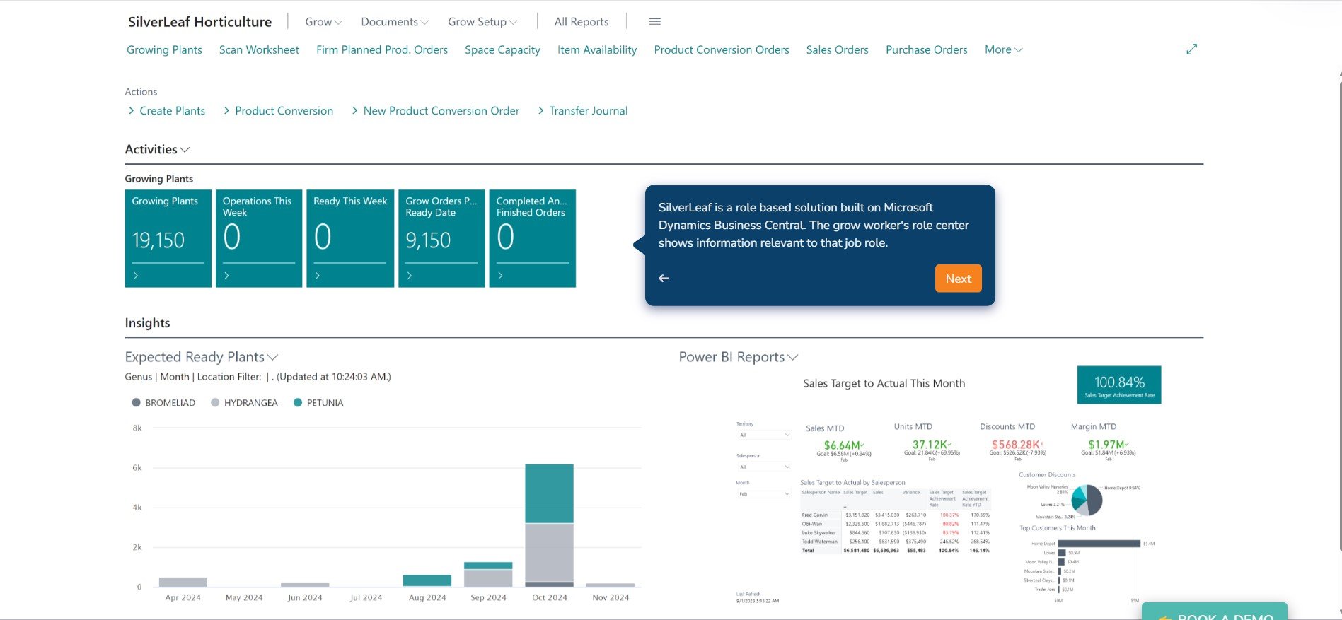Open All Reports
This screenshot has height=620, width=1342.
582,22
